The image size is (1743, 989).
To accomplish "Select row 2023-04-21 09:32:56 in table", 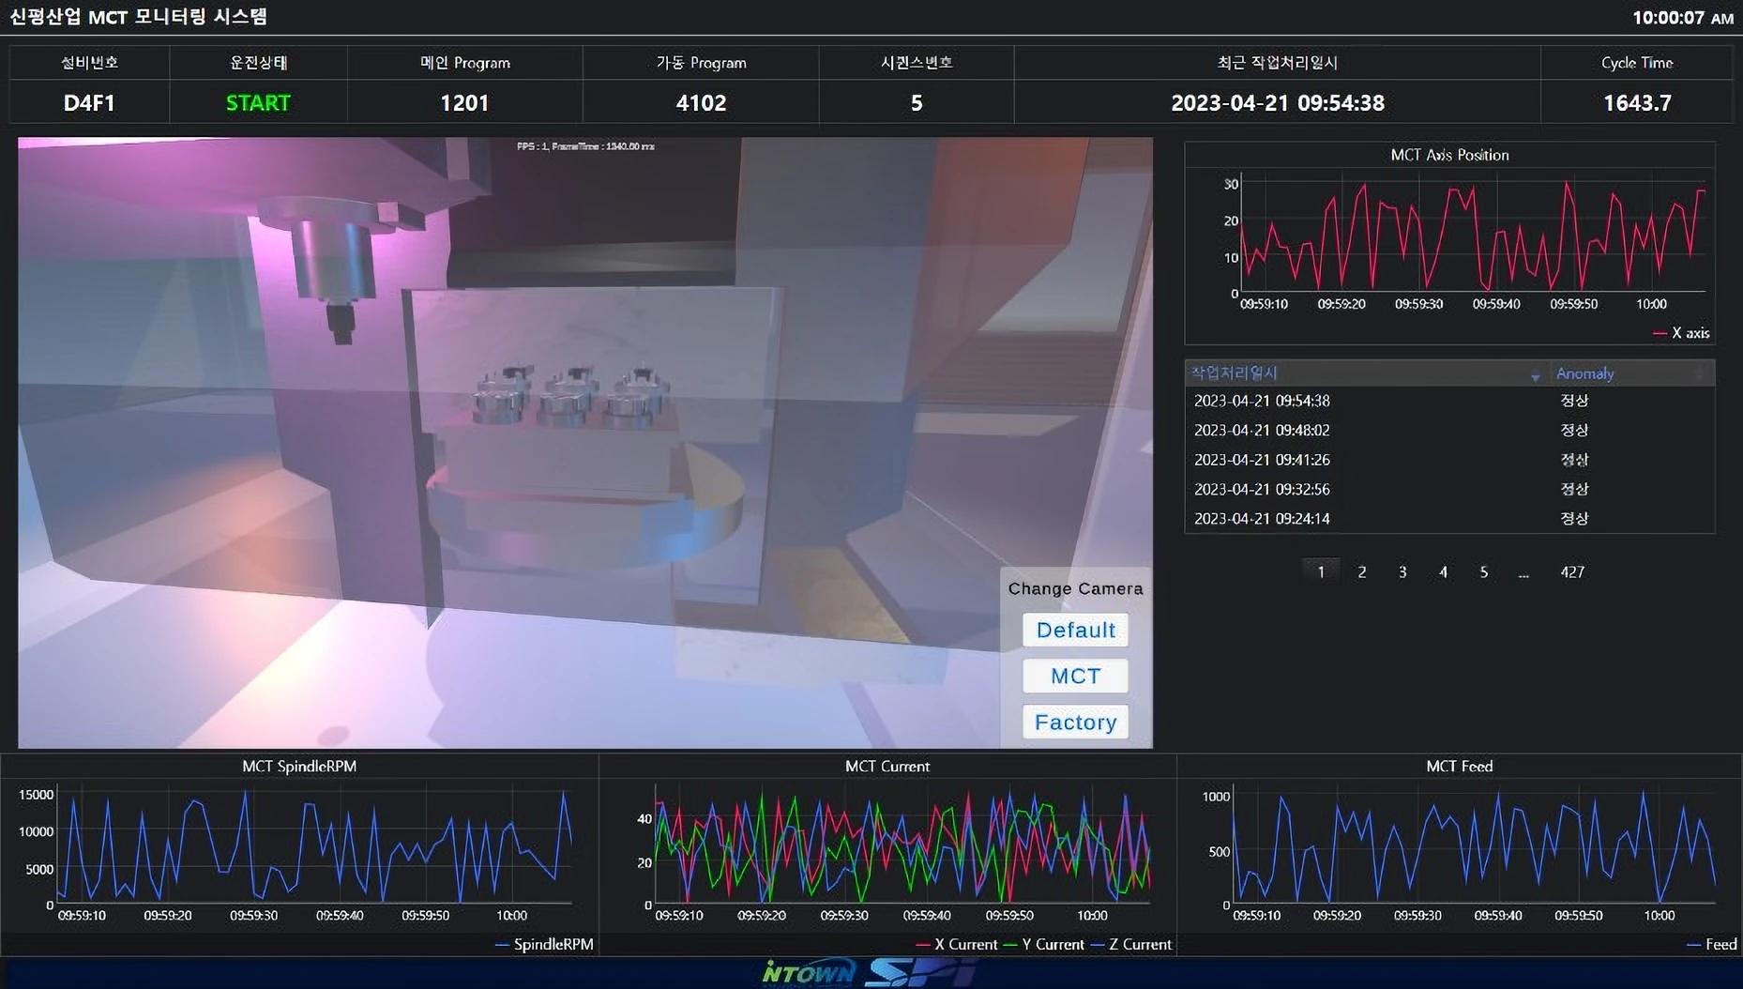I will (1449, 489).
